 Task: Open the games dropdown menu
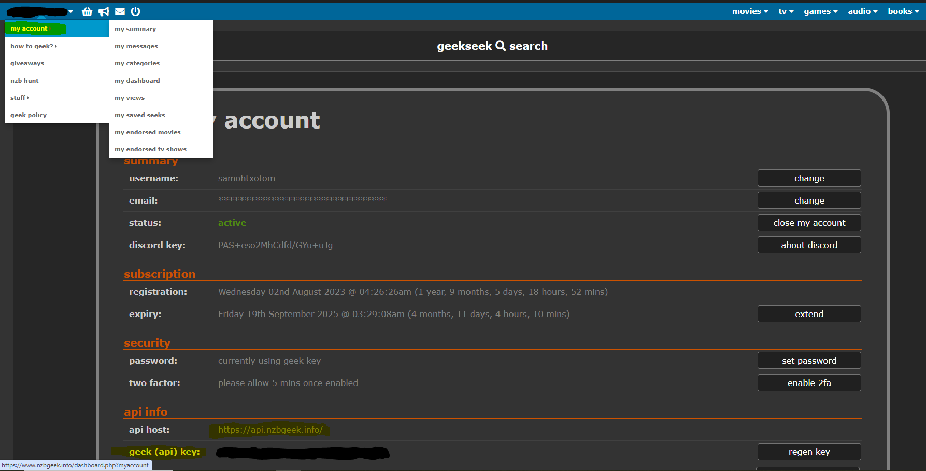tap(820, 11)
